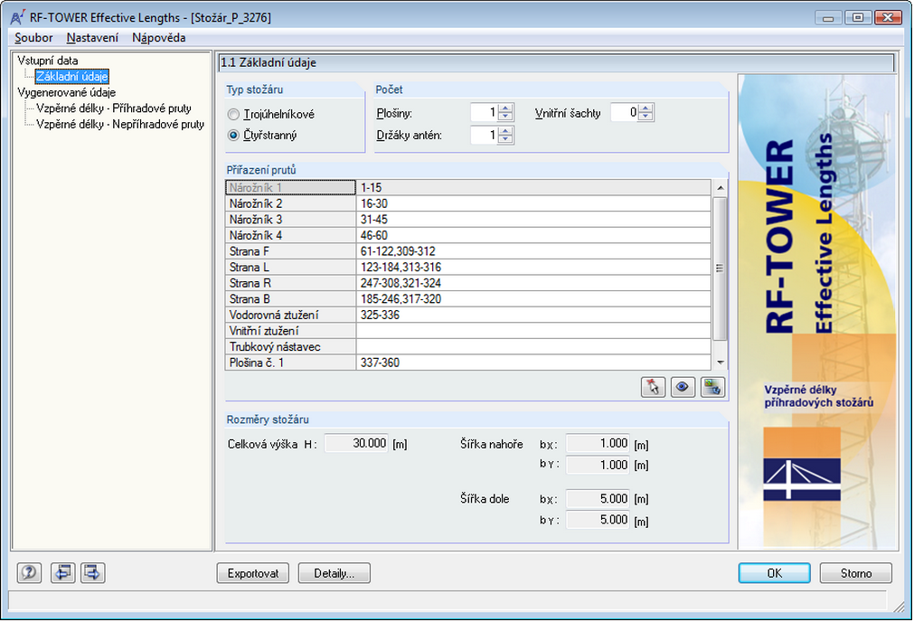Click scroll down arrow in member table
The width and height of the screenshot is (914, 622).
point(721,363)
